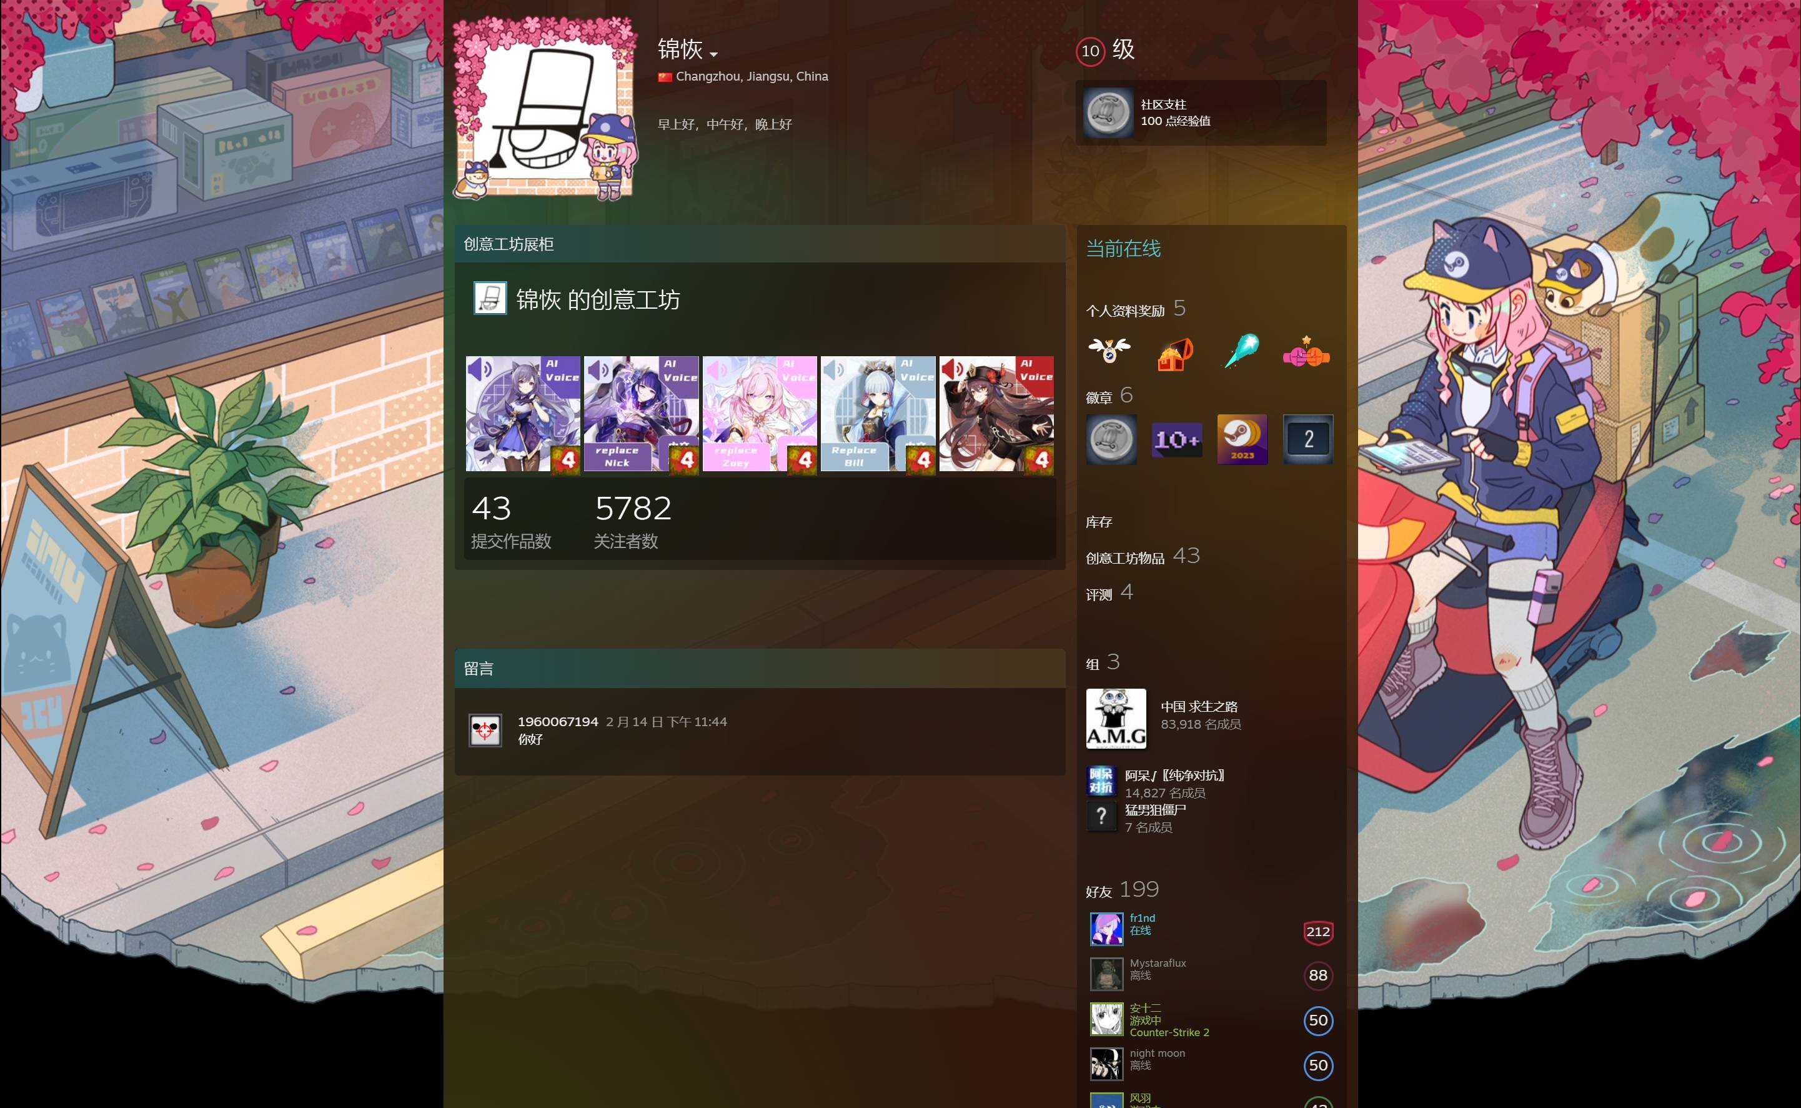Click the small workshop avatar icon

coord(490,298)
